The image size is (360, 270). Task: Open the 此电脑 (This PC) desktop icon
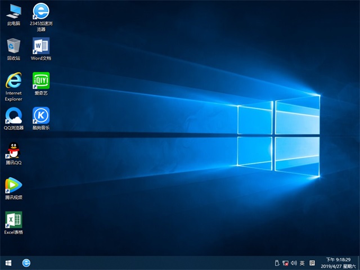click(14, 11)
